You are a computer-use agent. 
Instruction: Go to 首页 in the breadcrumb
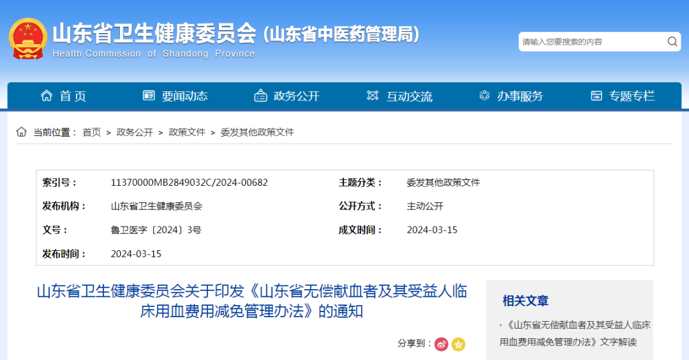pos(92,132)
